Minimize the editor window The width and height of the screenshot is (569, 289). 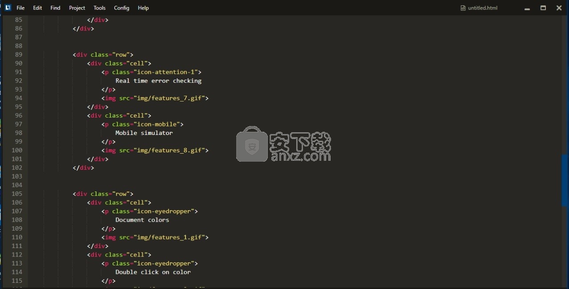pos(527,8)
